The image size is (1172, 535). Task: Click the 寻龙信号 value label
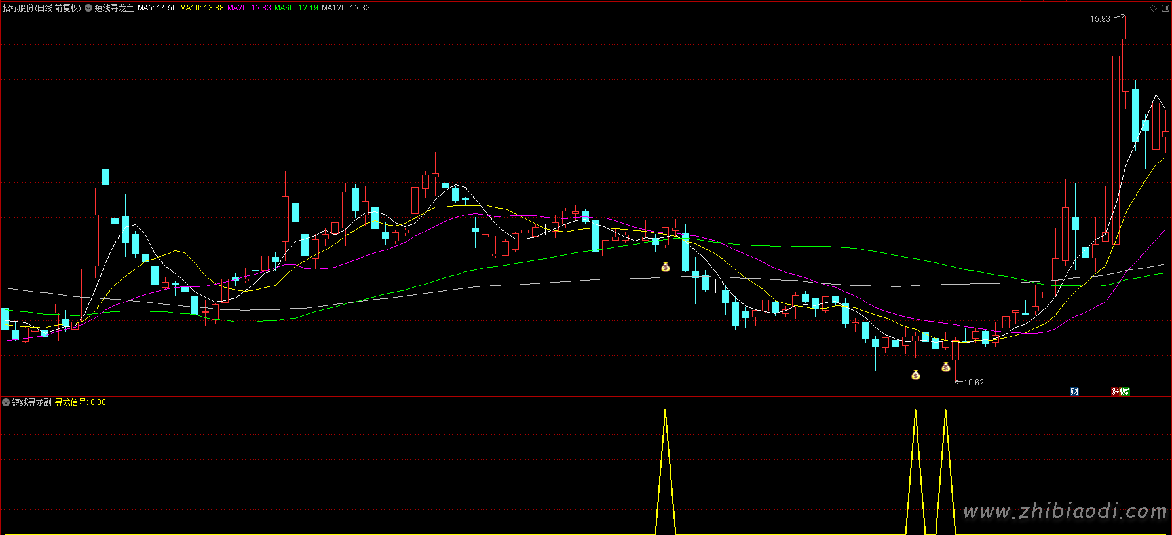click(80, 402)
